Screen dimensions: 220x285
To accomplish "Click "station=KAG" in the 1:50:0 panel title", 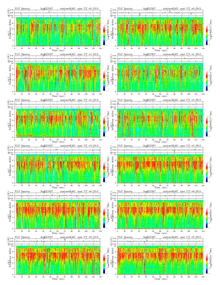I will (170, 54).
